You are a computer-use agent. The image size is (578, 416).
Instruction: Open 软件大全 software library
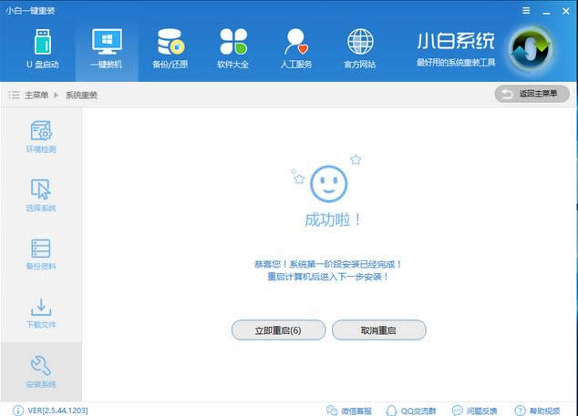coord(233,48)
